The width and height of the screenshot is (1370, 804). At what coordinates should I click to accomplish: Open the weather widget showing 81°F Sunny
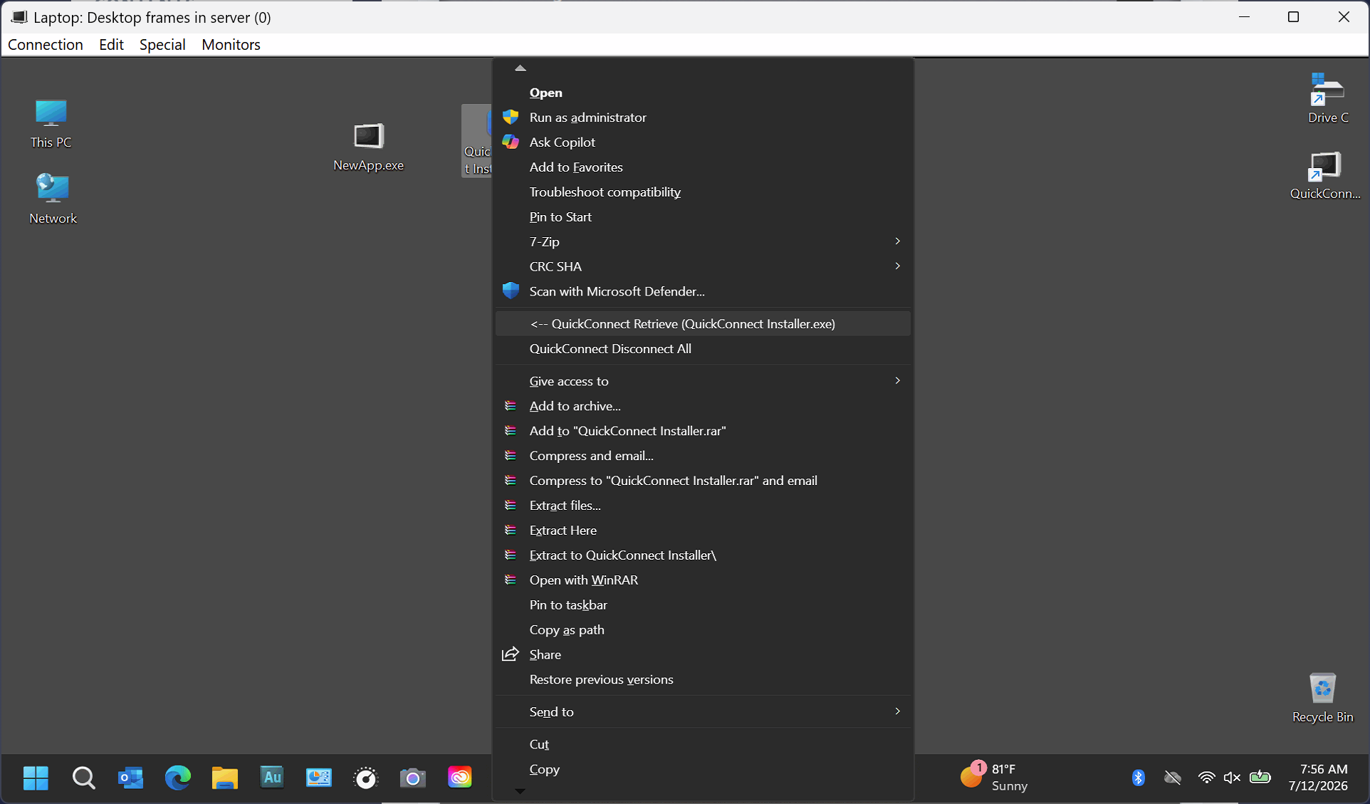tap(994, 777)
